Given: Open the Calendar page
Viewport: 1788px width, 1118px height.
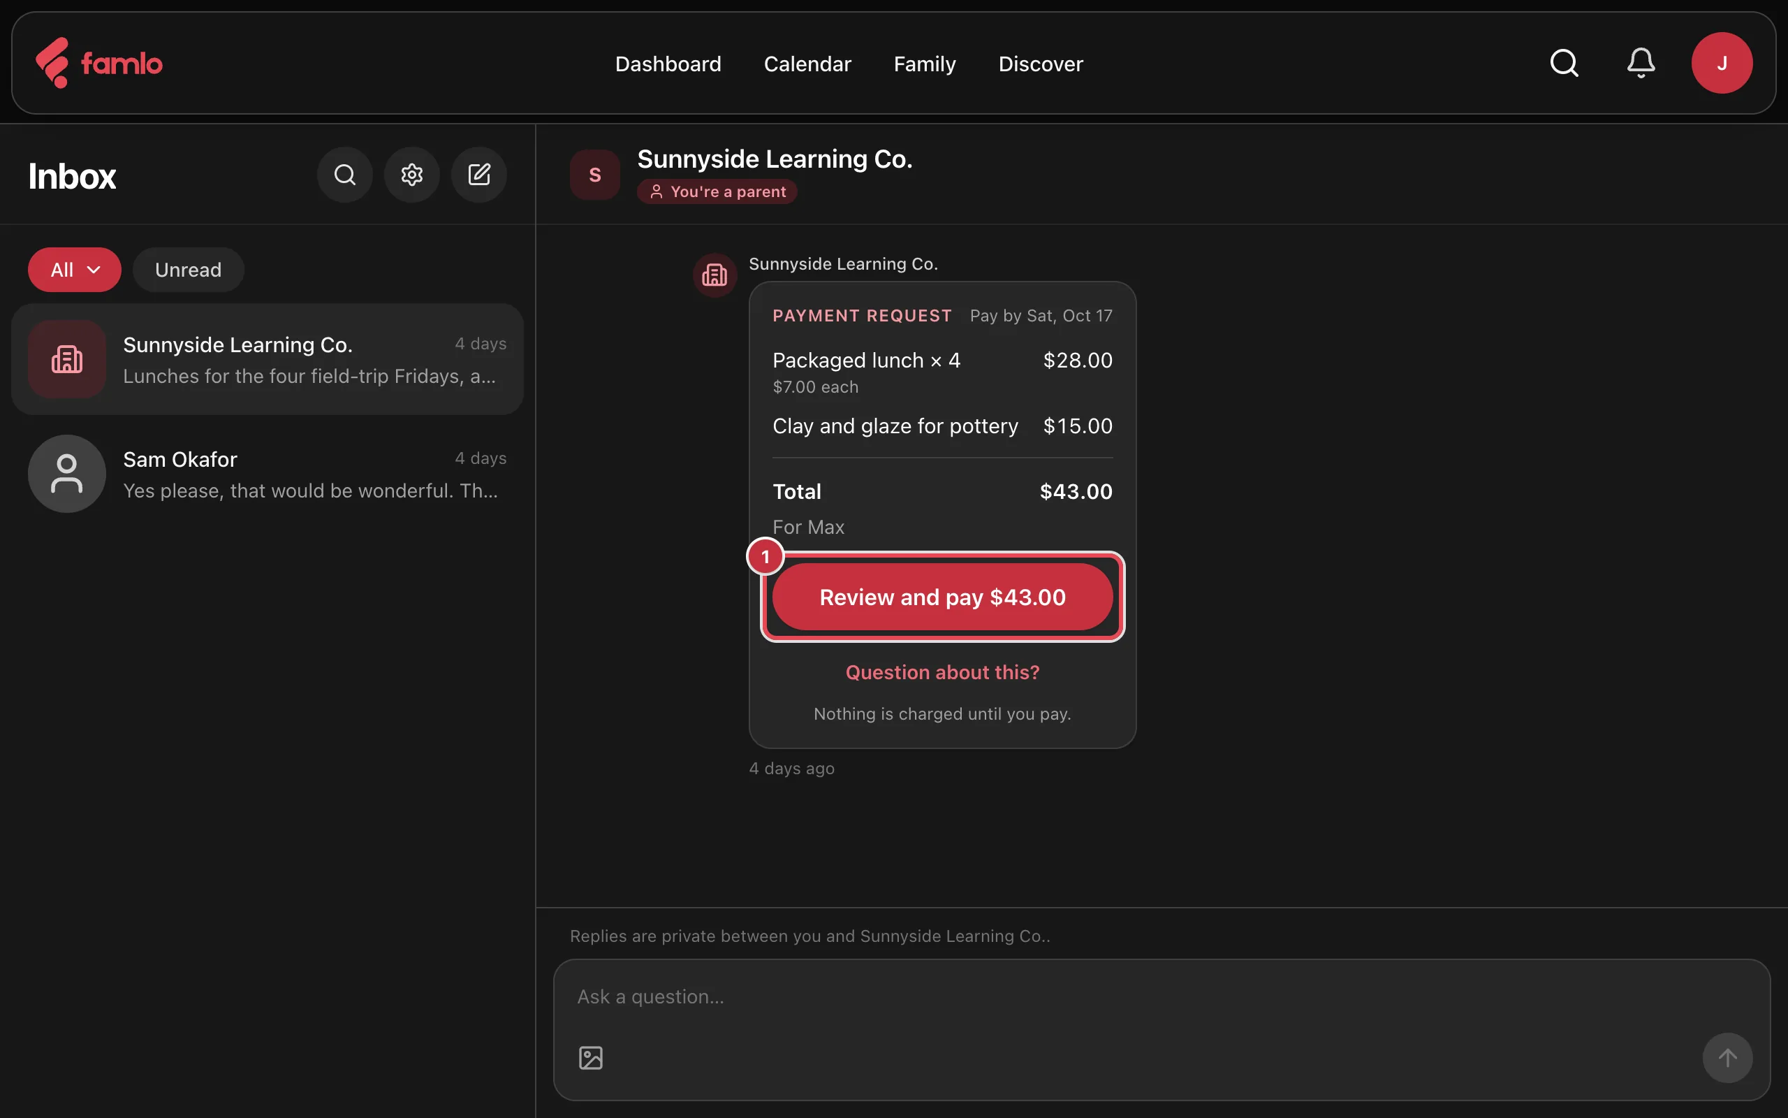Looking at the screenshot, I should (x=807, y=64).
